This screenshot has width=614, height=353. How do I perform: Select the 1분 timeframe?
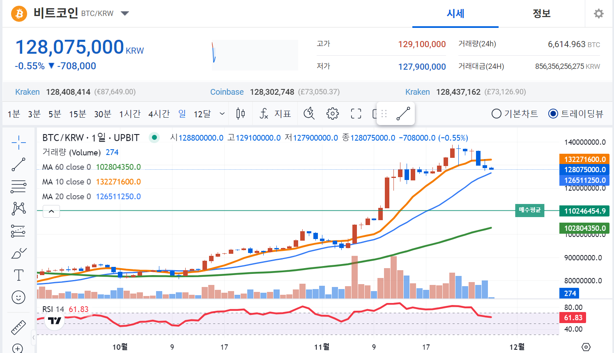coord(14,114)
